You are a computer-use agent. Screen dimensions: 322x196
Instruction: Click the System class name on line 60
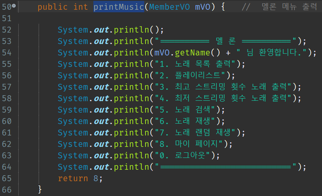point(73,121)
